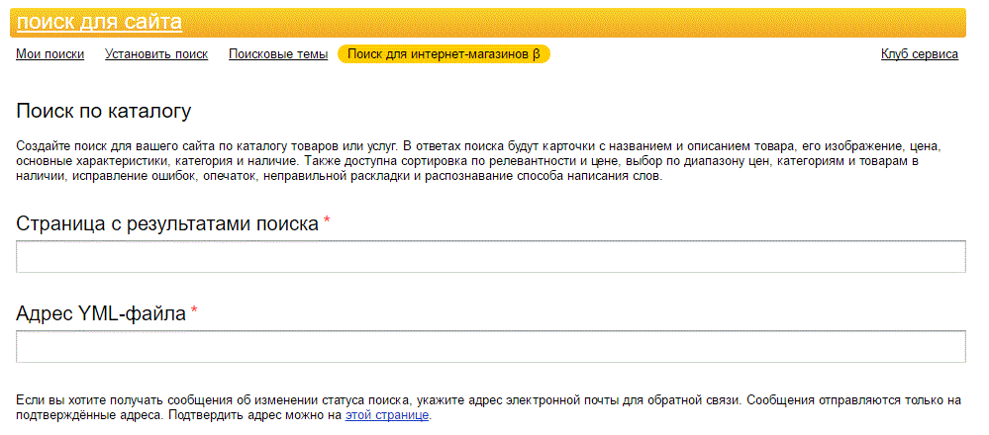Click the β symbol in the highlighted tab
Viewport: 989px width, 435px height.
537,54
